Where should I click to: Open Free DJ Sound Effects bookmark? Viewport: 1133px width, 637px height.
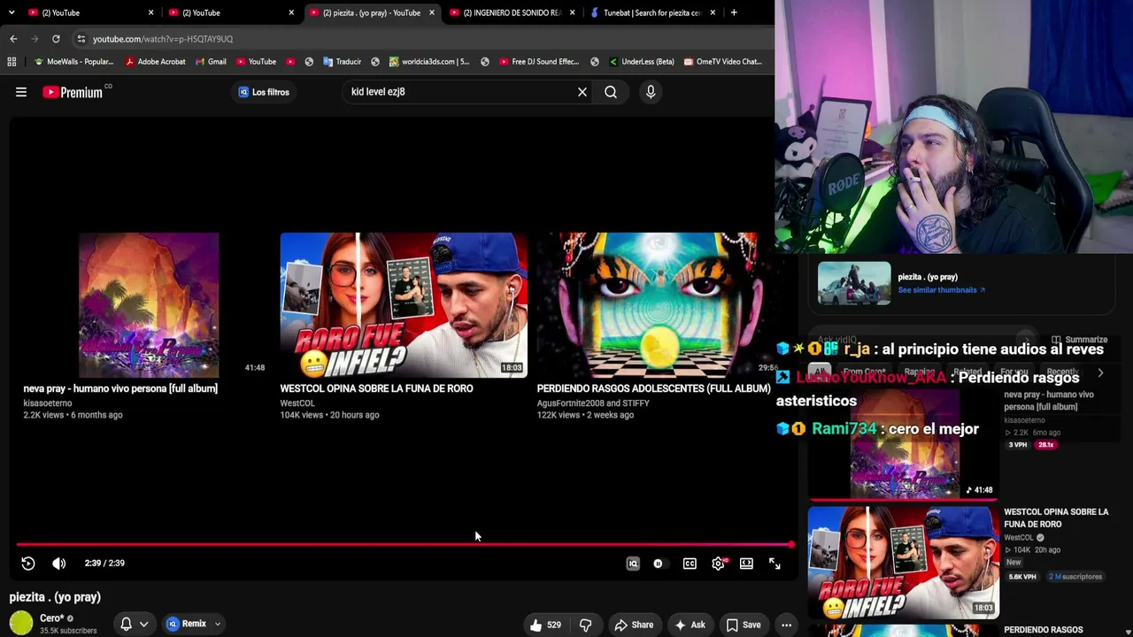pyautogui.click(x=539, y=62)
